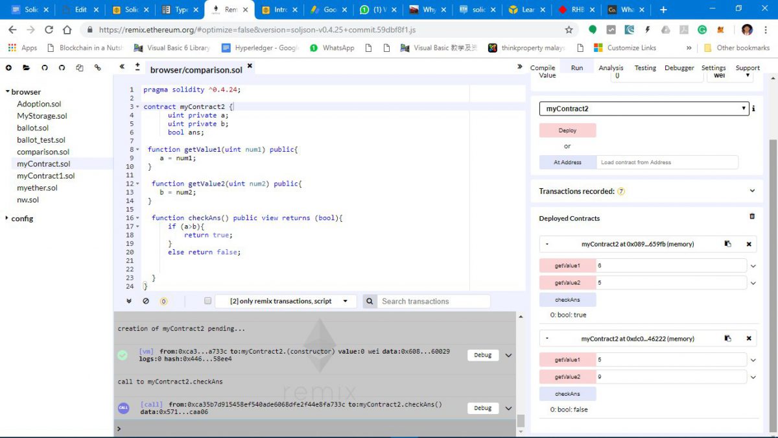Click the search magnifier icon in the console
Screen dimensions: 778x438
tap(369, 301)
